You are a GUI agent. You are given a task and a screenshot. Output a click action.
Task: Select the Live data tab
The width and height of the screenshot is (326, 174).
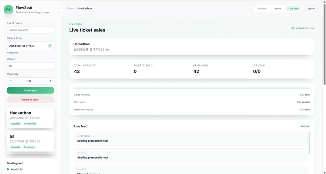point(293,8)
